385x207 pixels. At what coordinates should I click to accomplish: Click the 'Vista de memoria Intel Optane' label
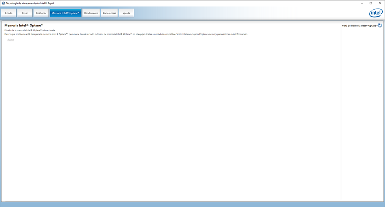coord(360,25)
